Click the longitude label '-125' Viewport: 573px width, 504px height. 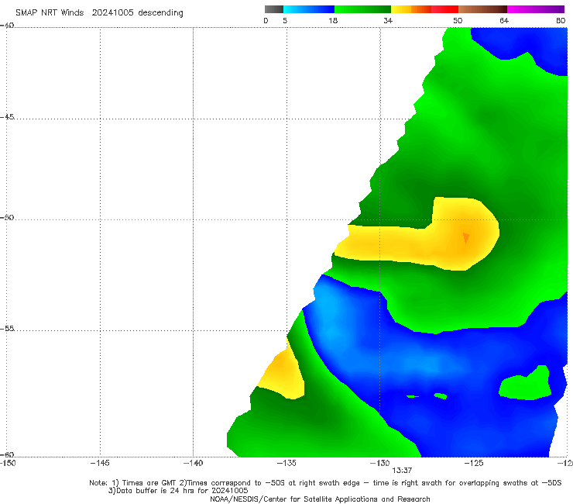[474, 463]
